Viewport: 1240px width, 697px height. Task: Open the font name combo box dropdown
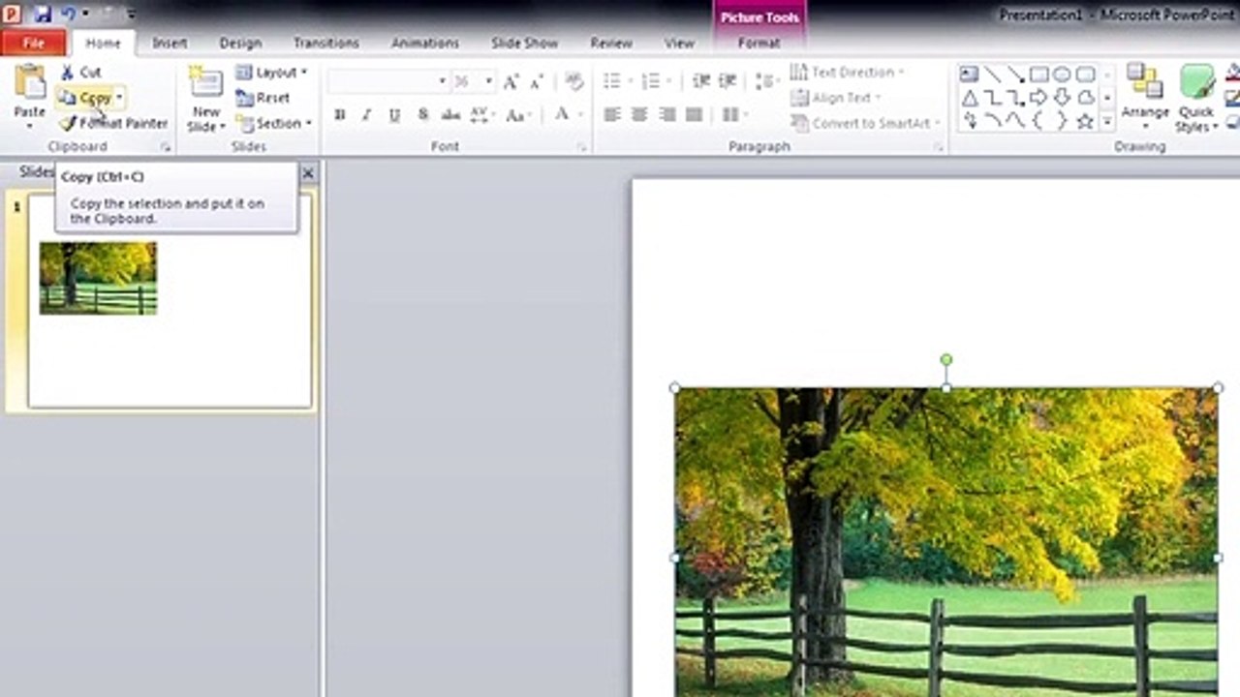[443, 81]
